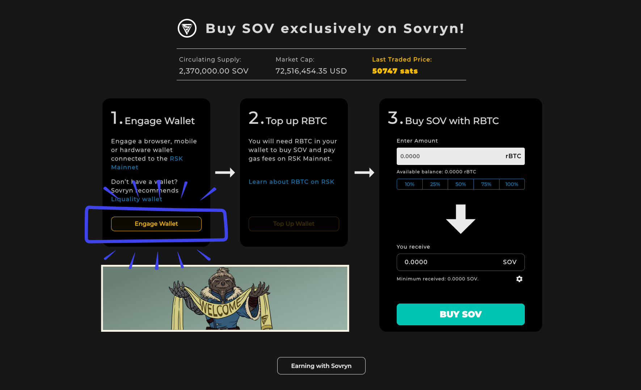The image size is (641, 390).
Task: Click arrow between steps 1 and 2
Action: coord(225,173)
